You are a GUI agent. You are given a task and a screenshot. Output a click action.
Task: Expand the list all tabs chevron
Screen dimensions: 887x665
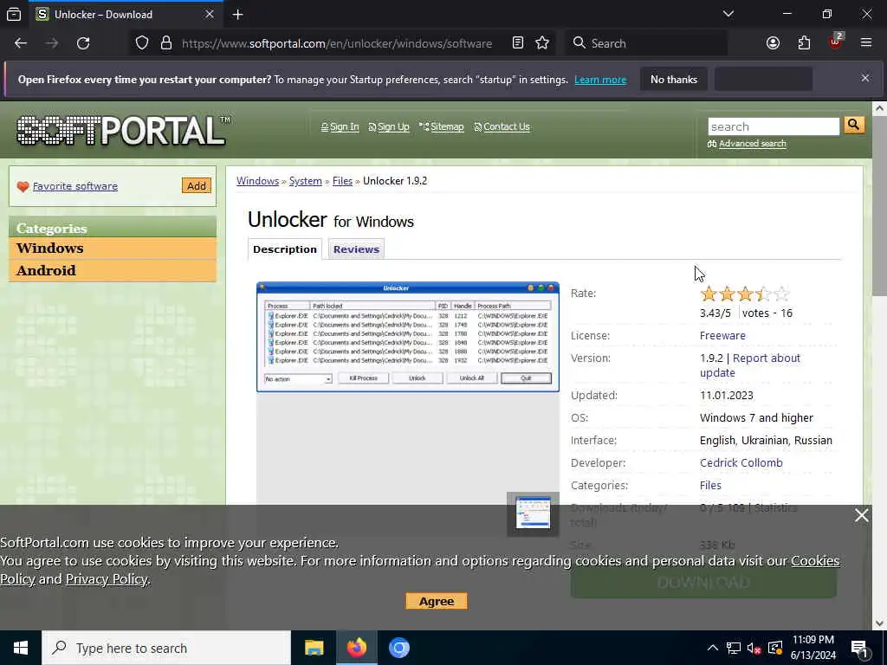coord(728,14)
